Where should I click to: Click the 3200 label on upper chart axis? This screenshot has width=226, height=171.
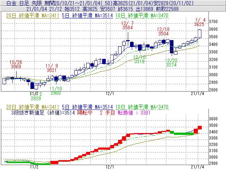(213, 60)
